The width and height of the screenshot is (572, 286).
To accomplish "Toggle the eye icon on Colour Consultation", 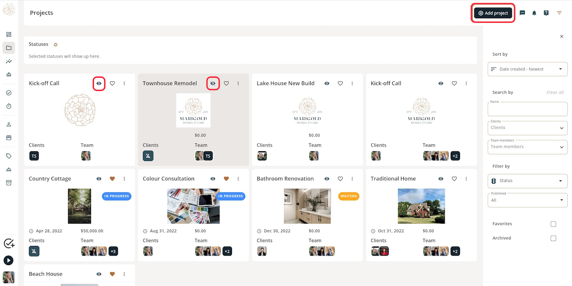I will pos(213,179).
